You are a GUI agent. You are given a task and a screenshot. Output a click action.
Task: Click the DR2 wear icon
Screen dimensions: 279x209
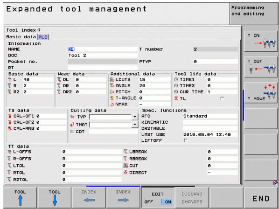click(x=59, y=92)
